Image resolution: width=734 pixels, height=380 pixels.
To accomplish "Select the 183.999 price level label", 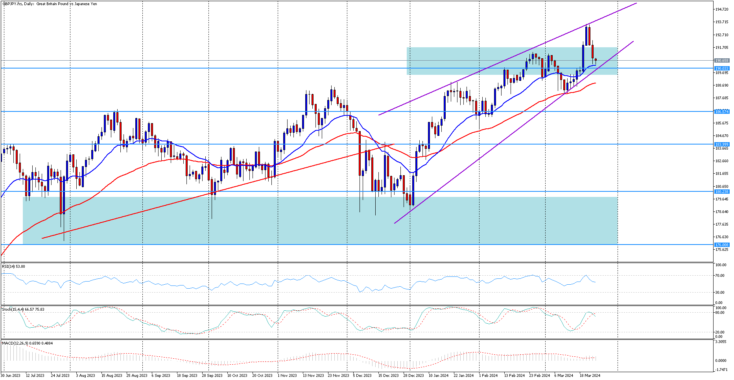I will (722, 145).
